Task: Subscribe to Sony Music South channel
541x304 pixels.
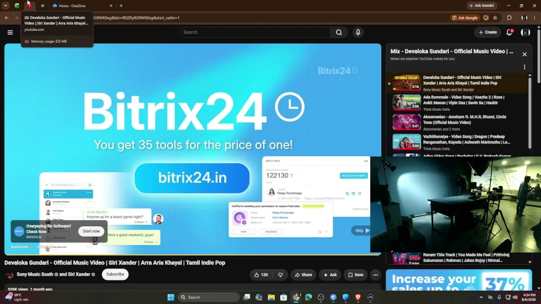Action: pos(115,274)
